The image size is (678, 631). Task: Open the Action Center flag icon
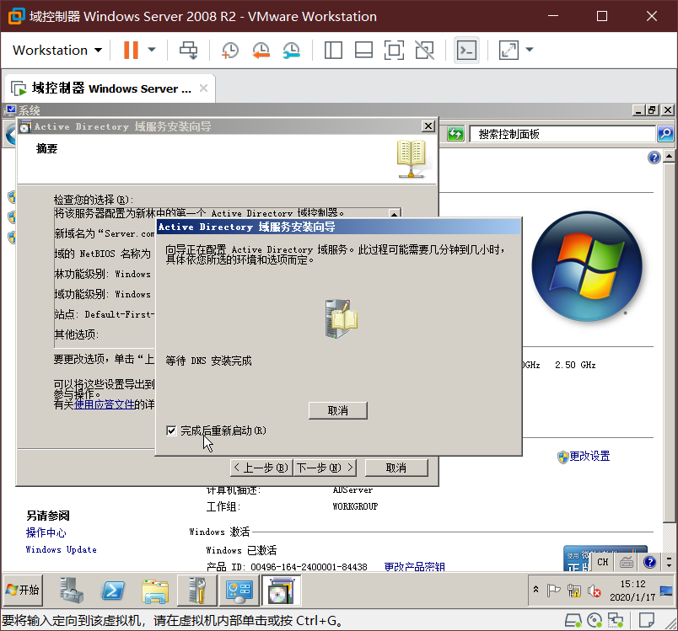pyautogui.click(x=553, y=590)
